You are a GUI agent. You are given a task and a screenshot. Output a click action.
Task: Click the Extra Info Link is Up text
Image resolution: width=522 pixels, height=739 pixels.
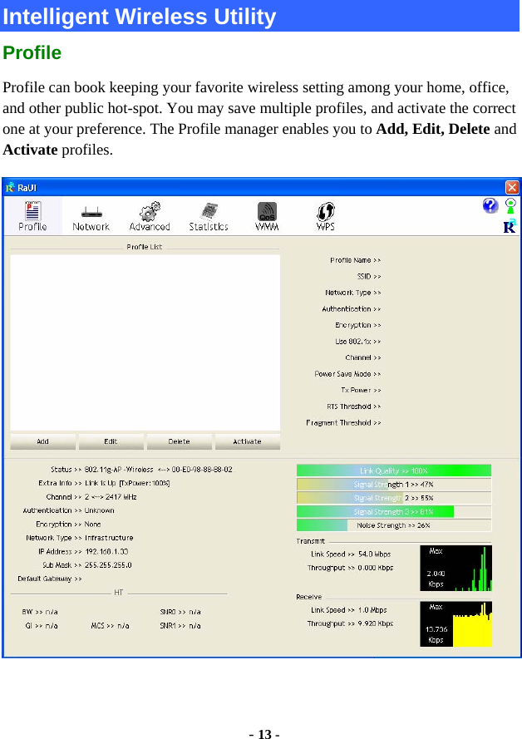tap(127, 483)
